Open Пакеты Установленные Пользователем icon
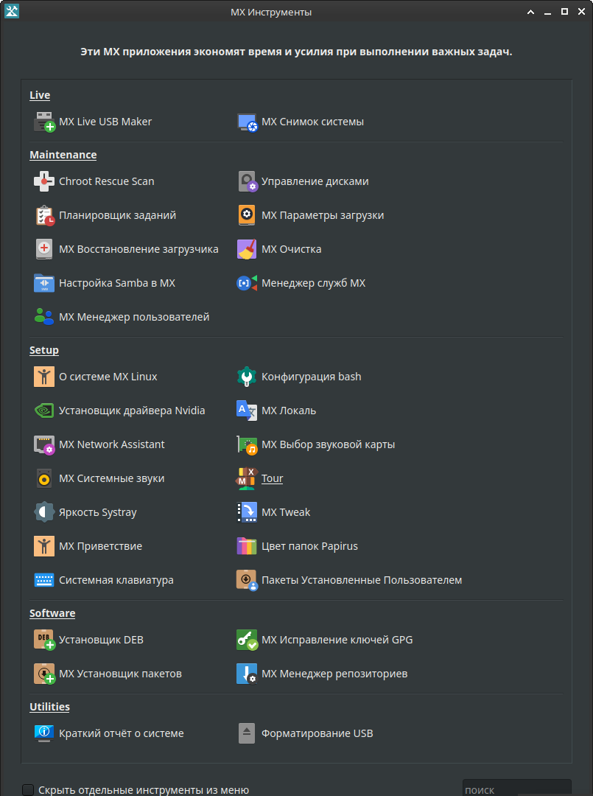 click(x=247, y=580)
